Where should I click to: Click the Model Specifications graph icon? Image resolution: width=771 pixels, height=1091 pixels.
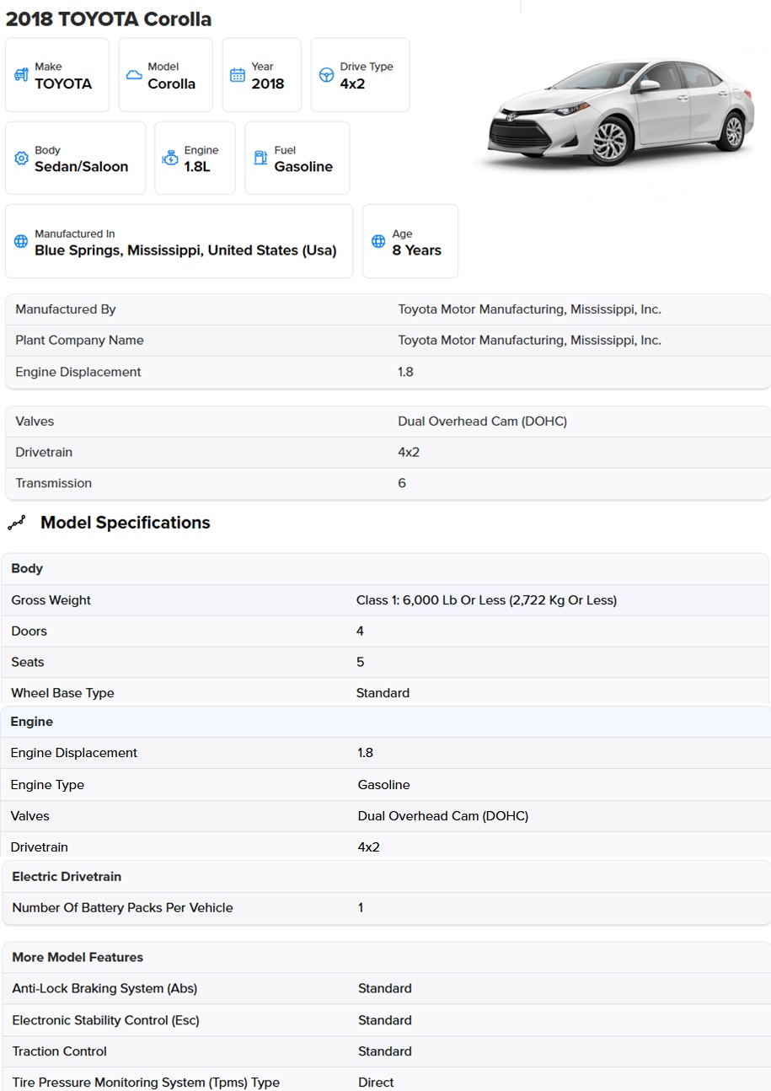coord(17,523)
